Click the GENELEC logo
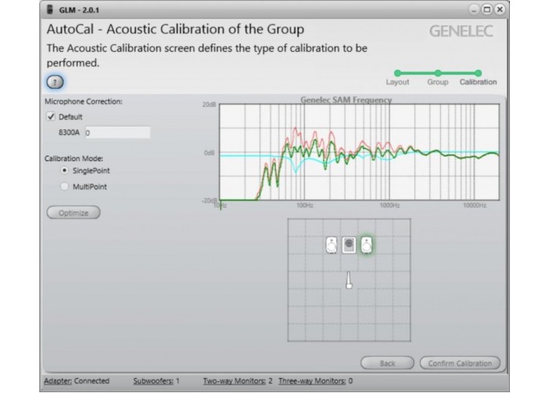Image resolution: width=550 pixels, height=393 pixels. coord(461,31)
